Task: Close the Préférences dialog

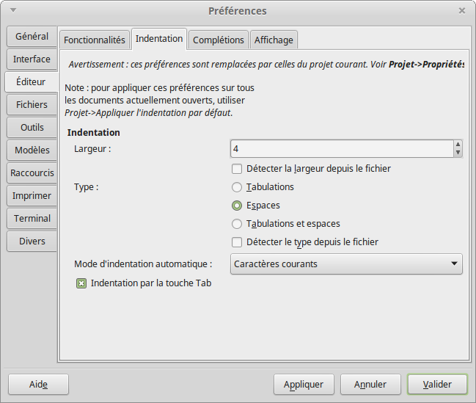Action: (462, 11)
